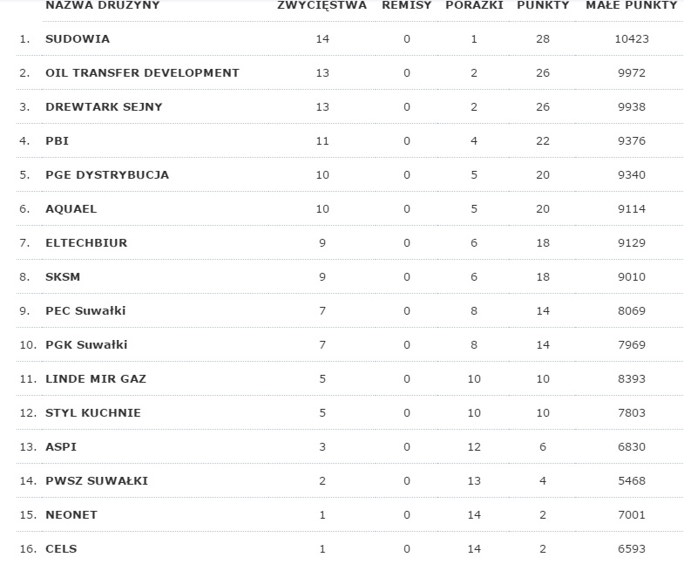Screen dimensions: 684x564
Task: Select the CELS team entry
Action: pos(61,549)
